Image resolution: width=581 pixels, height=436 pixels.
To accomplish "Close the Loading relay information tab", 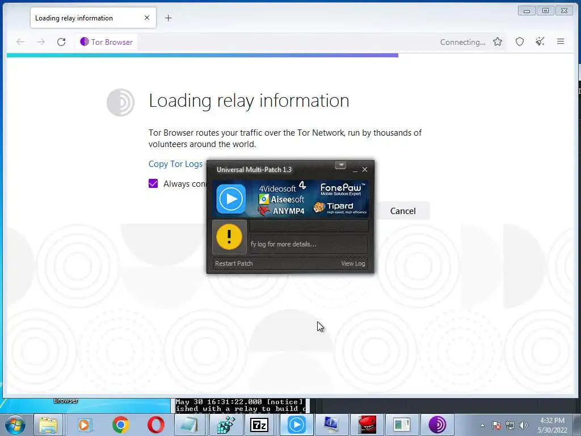I will [147, 18].
